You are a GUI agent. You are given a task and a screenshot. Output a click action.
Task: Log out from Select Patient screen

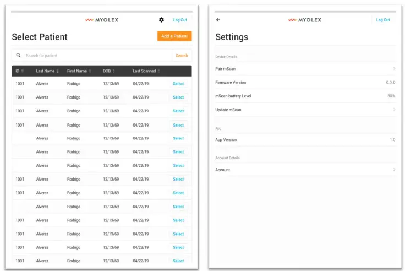(x=180, y=20)
